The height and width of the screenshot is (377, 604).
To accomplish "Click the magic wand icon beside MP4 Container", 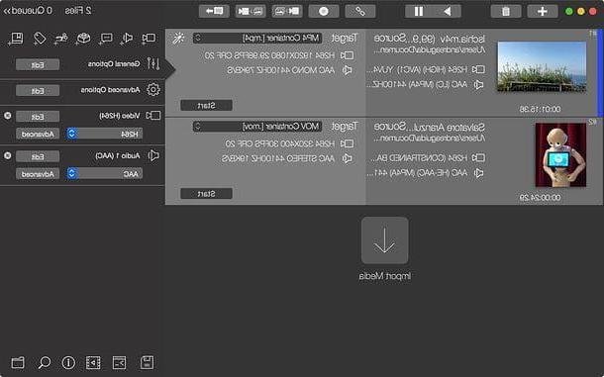I will point(178,38).
